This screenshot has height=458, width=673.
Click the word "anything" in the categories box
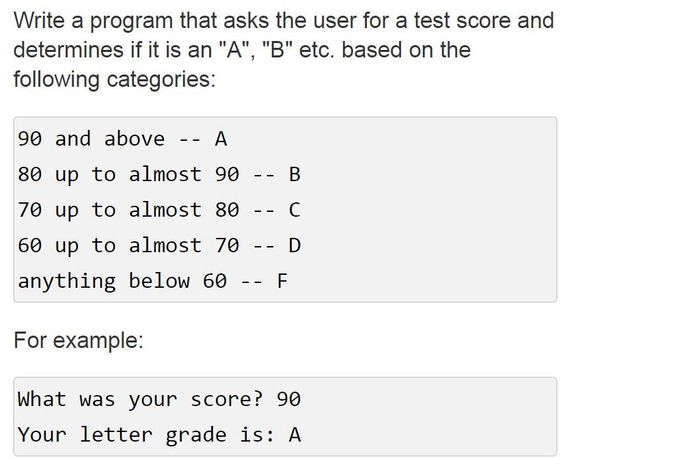pyautogui.click(x=67, y=281)
